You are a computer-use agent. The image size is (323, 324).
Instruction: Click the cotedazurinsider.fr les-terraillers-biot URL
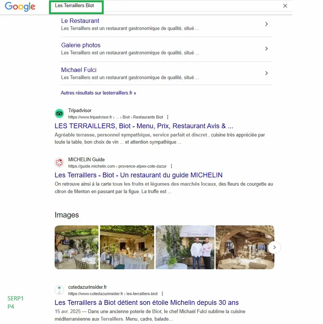pyautogui.click(x=113, y=294)
